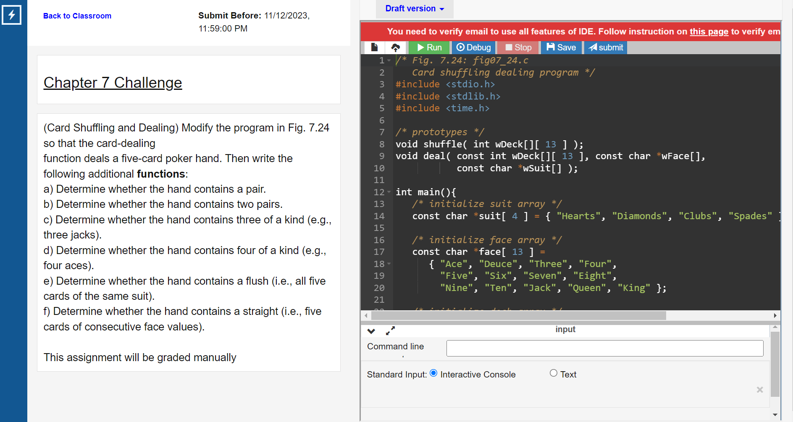Open the Chapter 7 Challenge heading link

point(113,83)
